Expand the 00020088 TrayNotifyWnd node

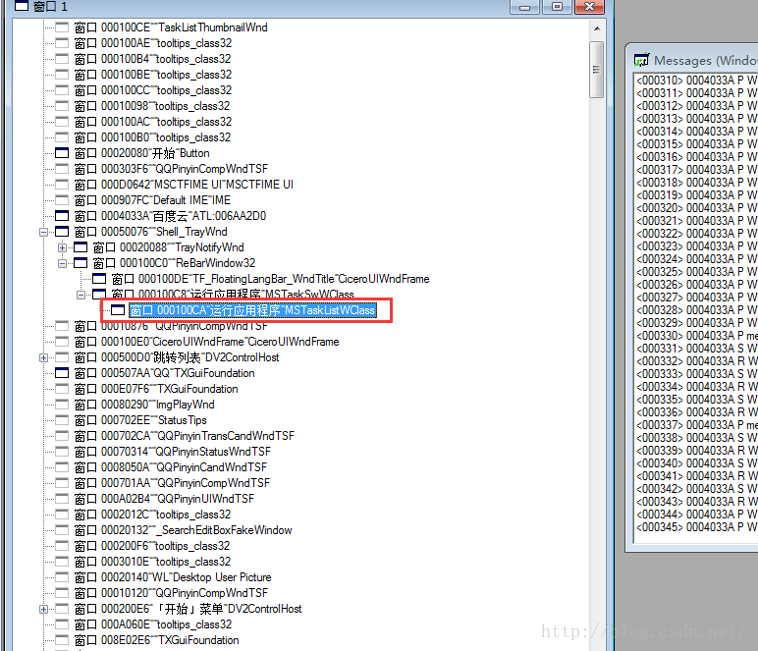[x=62, y=248]
